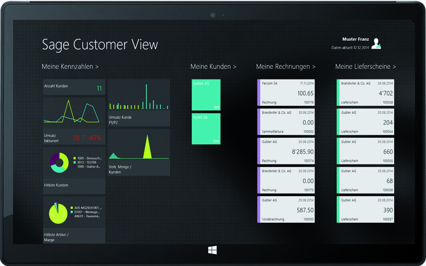Image resolution: width=426 pixels, height=266 pixels.
Task: Open the Meine Rechnungen section
Action: (286, 67)
